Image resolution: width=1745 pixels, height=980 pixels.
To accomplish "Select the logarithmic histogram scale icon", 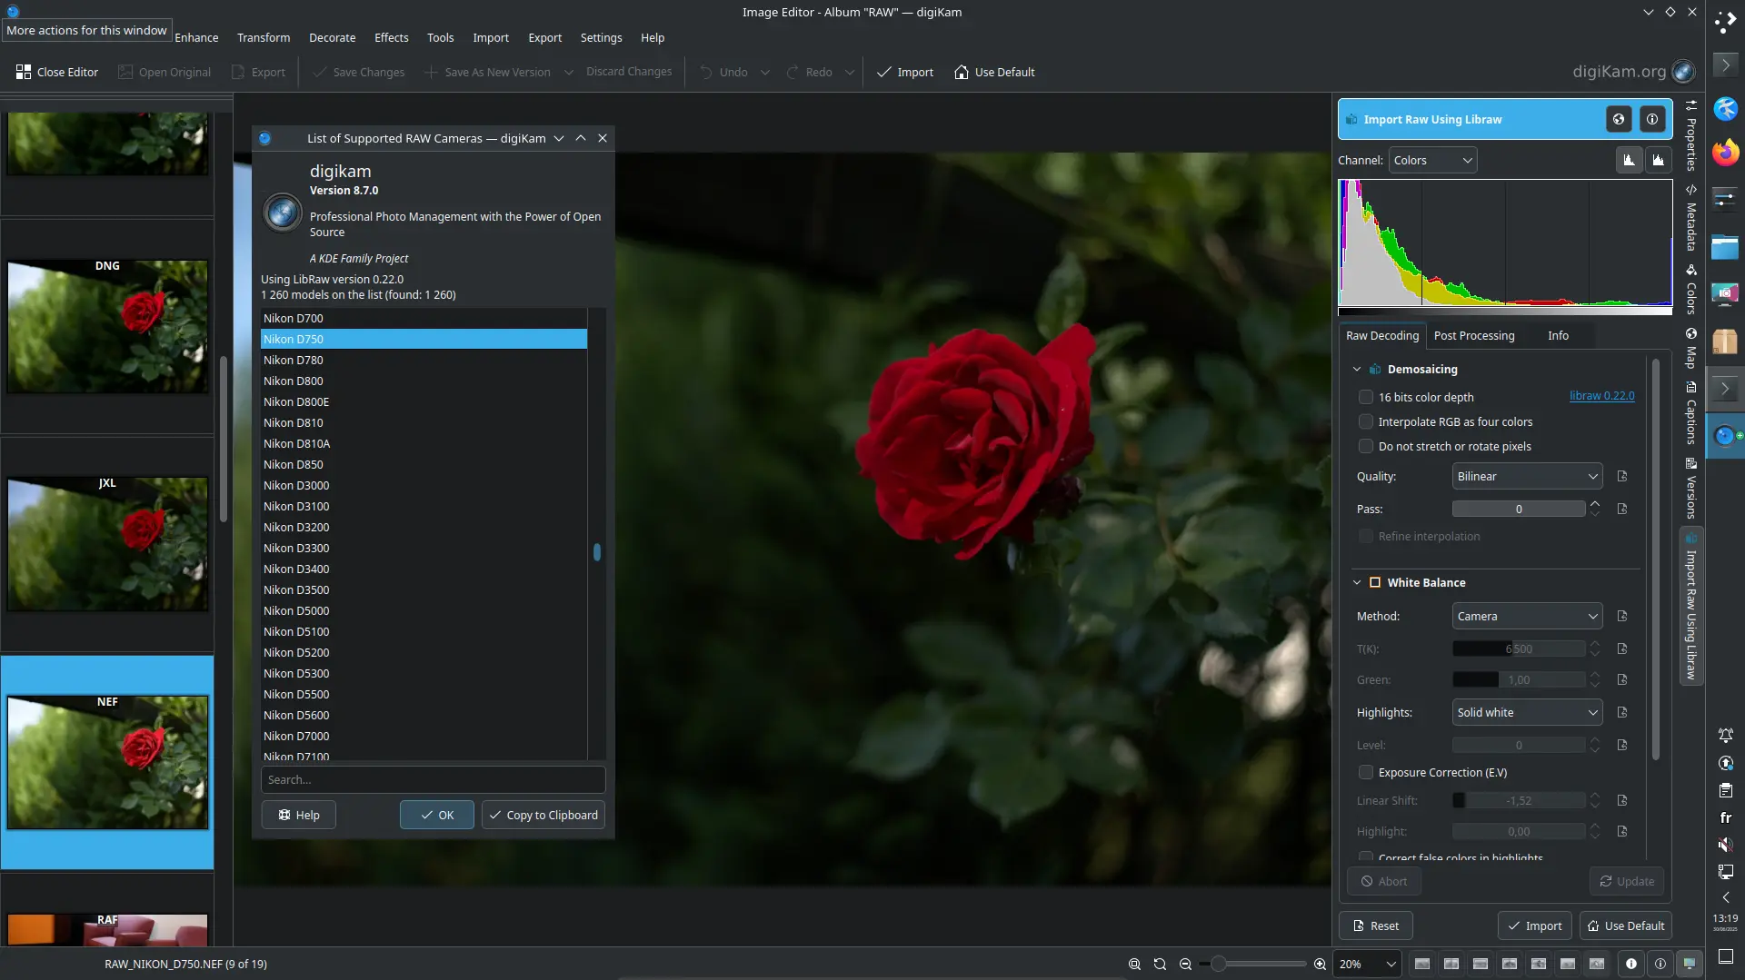I will 1659,159.
